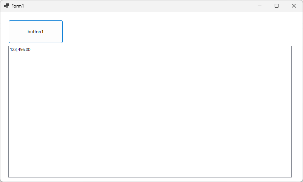Select the Form1 title text
This screenshot has width=303, height=182.
[x=18, y=6]
